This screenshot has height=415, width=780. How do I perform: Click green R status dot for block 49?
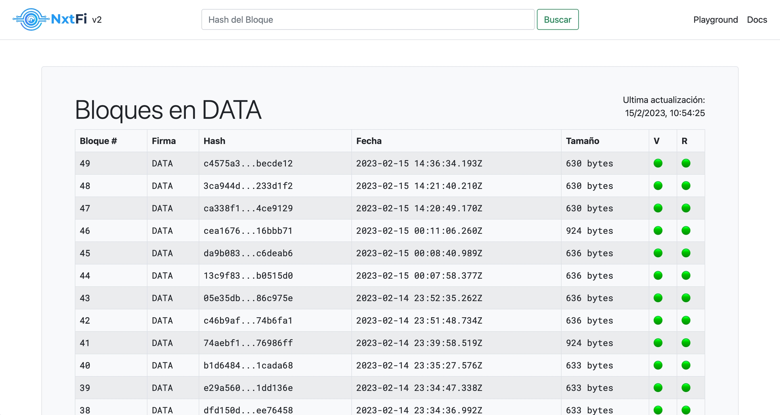(x=686, y=163)
